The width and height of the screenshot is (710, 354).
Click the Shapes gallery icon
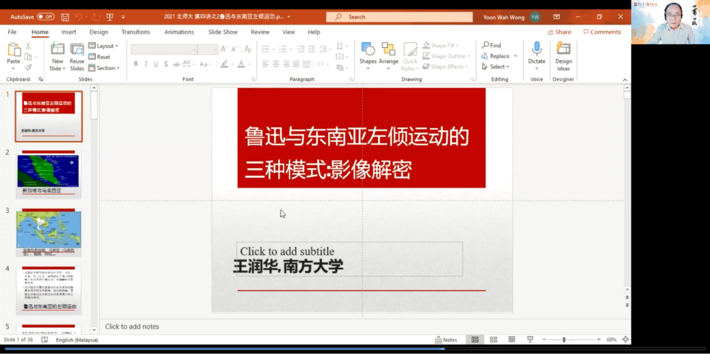click(x=367, y=49)
